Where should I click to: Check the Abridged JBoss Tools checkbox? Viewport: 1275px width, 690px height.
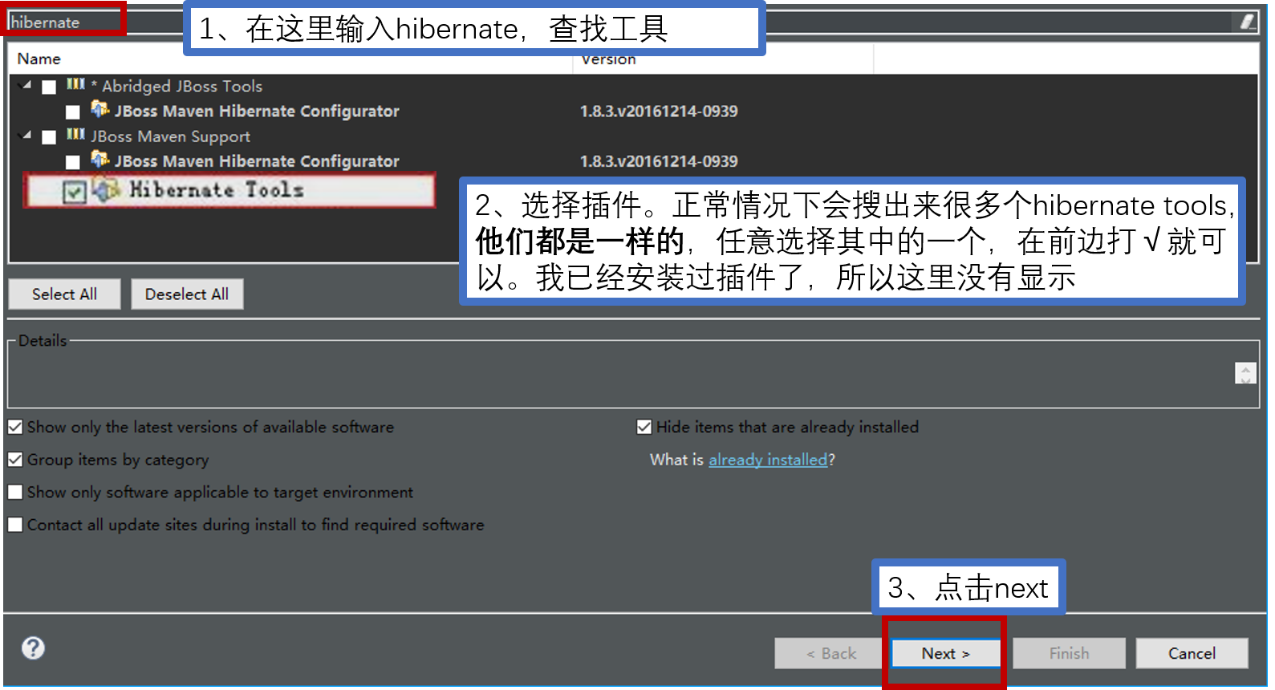pos(49,87)
